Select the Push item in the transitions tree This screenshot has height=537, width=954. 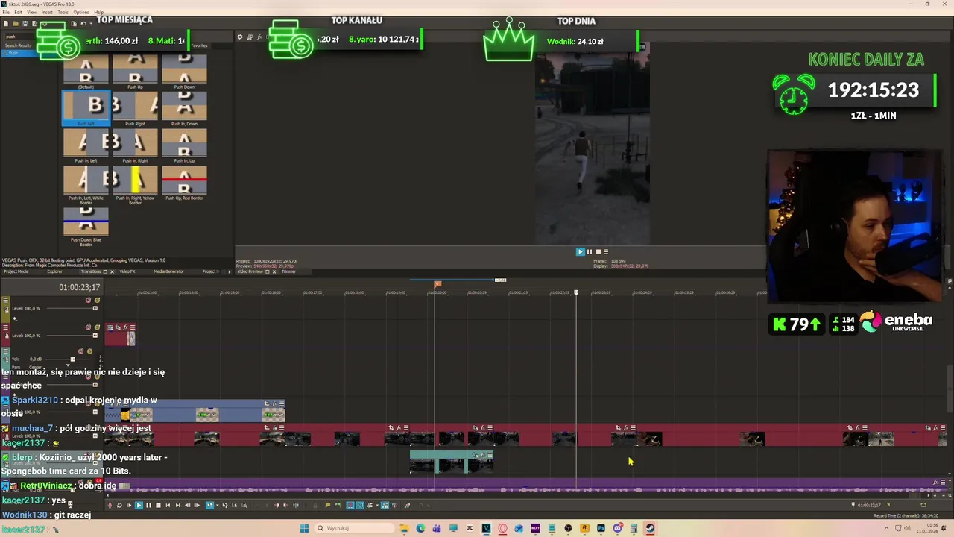(13, 53)
